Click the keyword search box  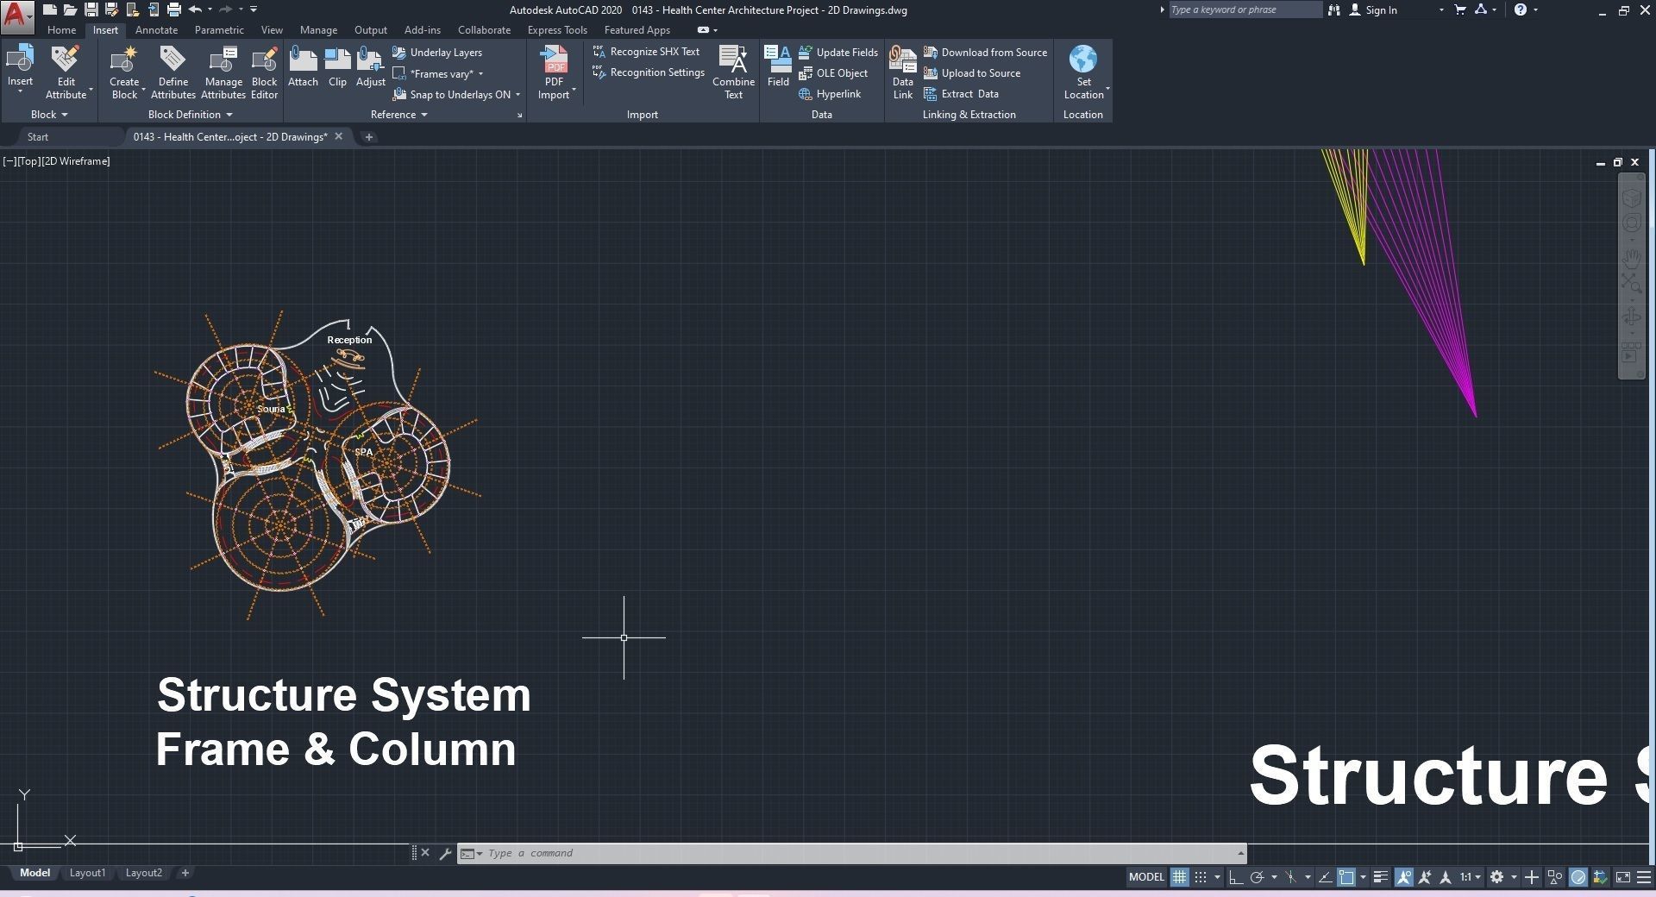pyautogui.click(x=1245, y=10)
